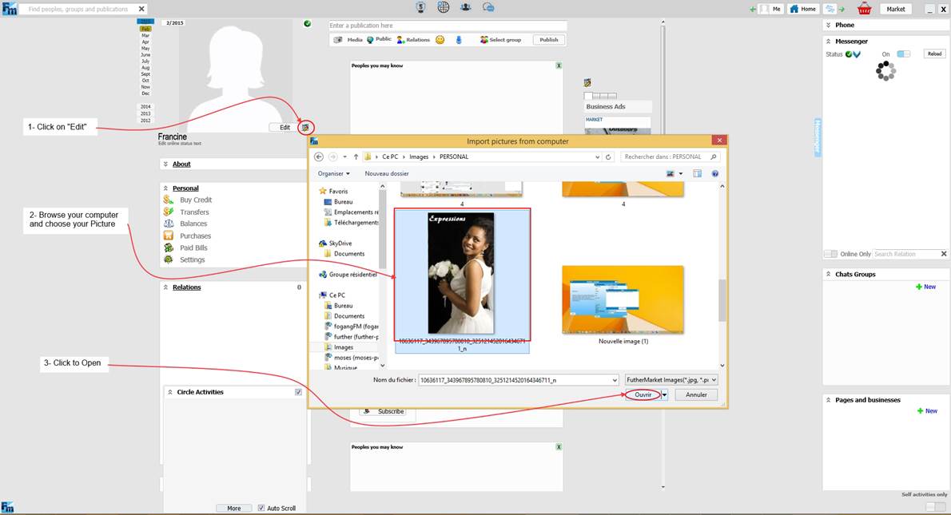Open Transfers in Personal menu
Viewport: 951px width, 515px height.
click(x=194, y=212)
